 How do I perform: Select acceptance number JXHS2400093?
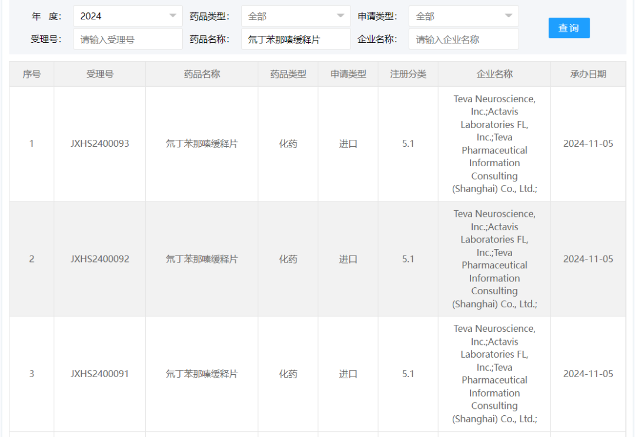coord(99,144)
